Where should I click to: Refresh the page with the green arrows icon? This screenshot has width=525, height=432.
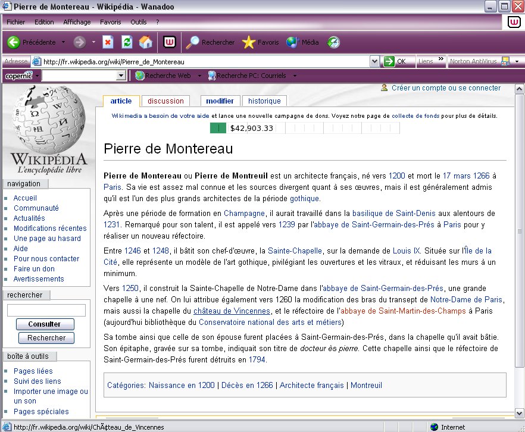tap(126, 42)
